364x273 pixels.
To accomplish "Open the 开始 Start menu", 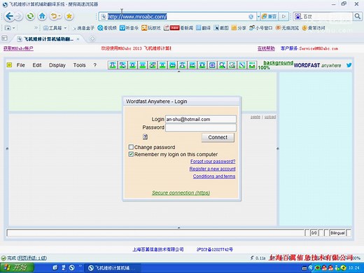I will 17,267.
